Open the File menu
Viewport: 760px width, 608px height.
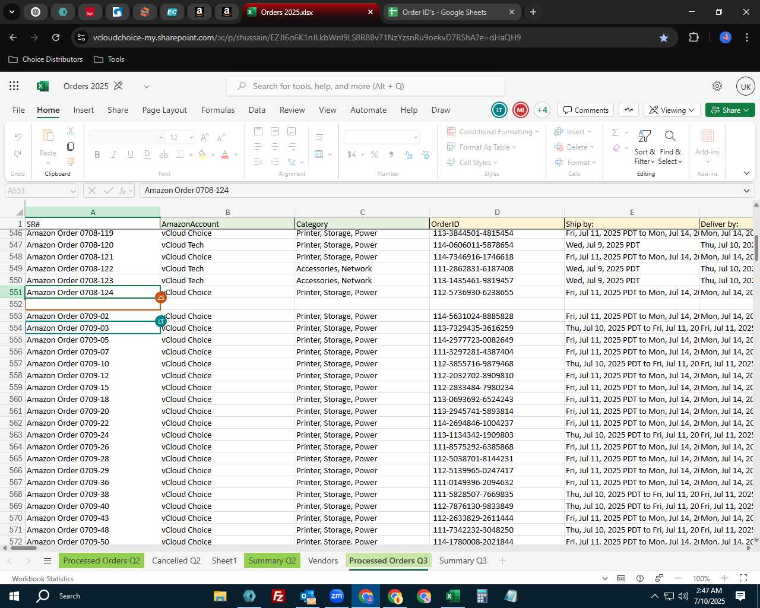point(19,110)
